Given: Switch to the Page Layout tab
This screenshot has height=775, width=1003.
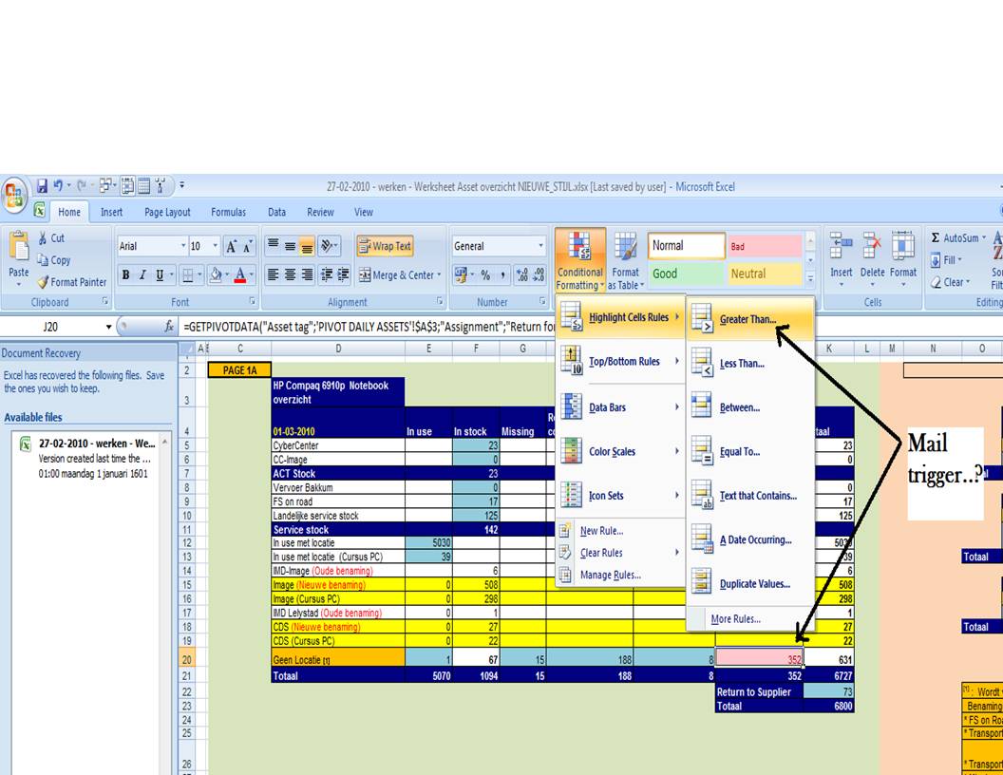Looking at the screenshot, I should [x=167, y=213].
